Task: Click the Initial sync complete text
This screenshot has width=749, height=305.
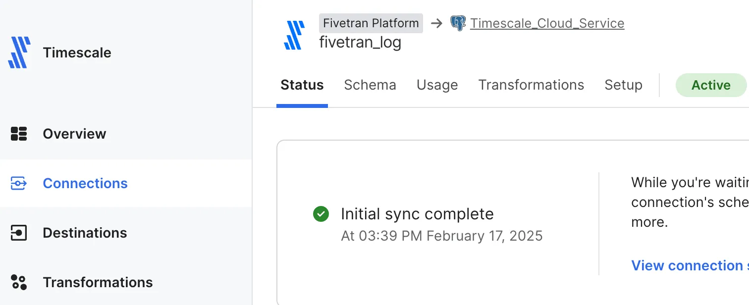Action: 418,214
